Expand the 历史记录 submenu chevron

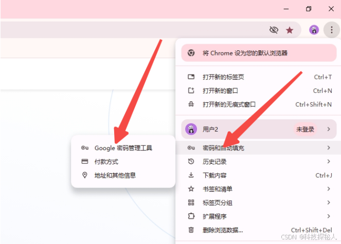[329, 161]
